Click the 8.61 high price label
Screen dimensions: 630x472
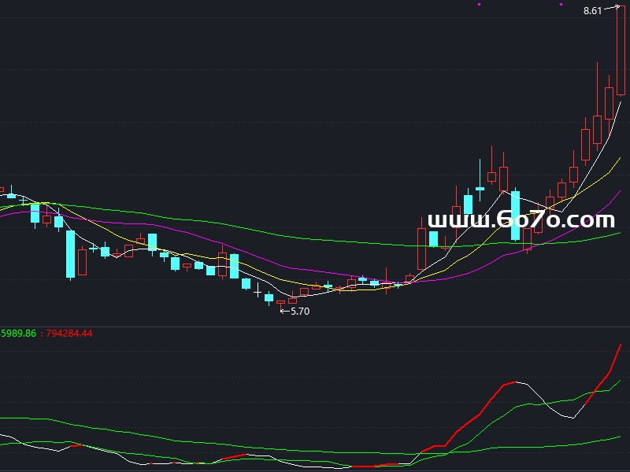click(x=592, y=10)
